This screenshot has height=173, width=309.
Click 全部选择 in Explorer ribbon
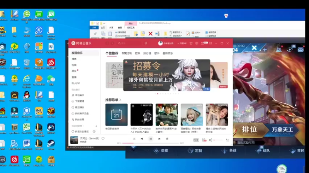click(x=211, y=32)
